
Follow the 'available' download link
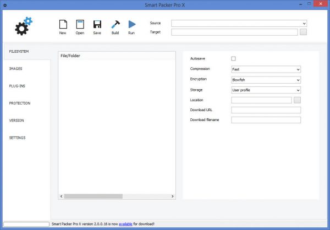point(125,224)
